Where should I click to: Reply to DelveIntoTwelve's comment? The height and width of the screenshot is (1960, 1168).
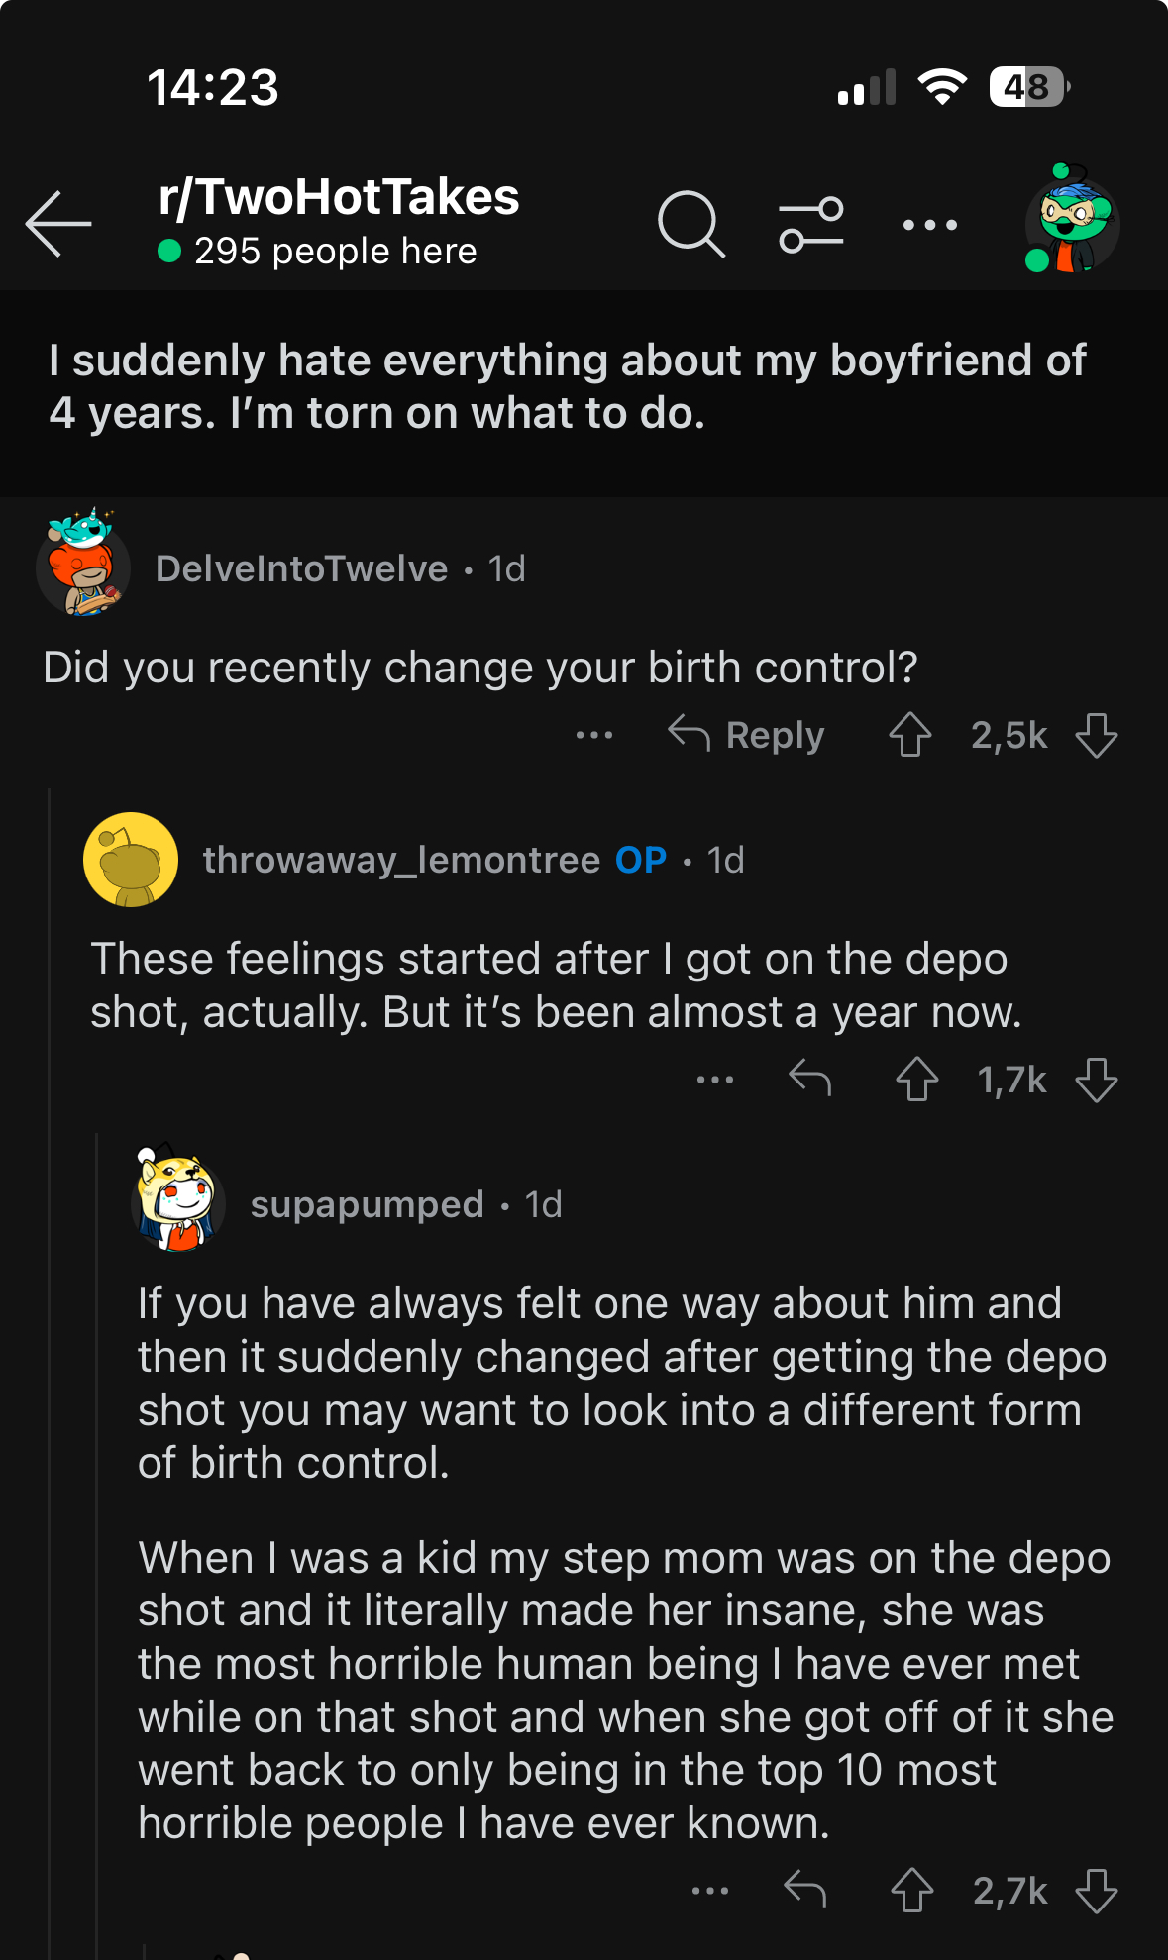click(747, 735)
